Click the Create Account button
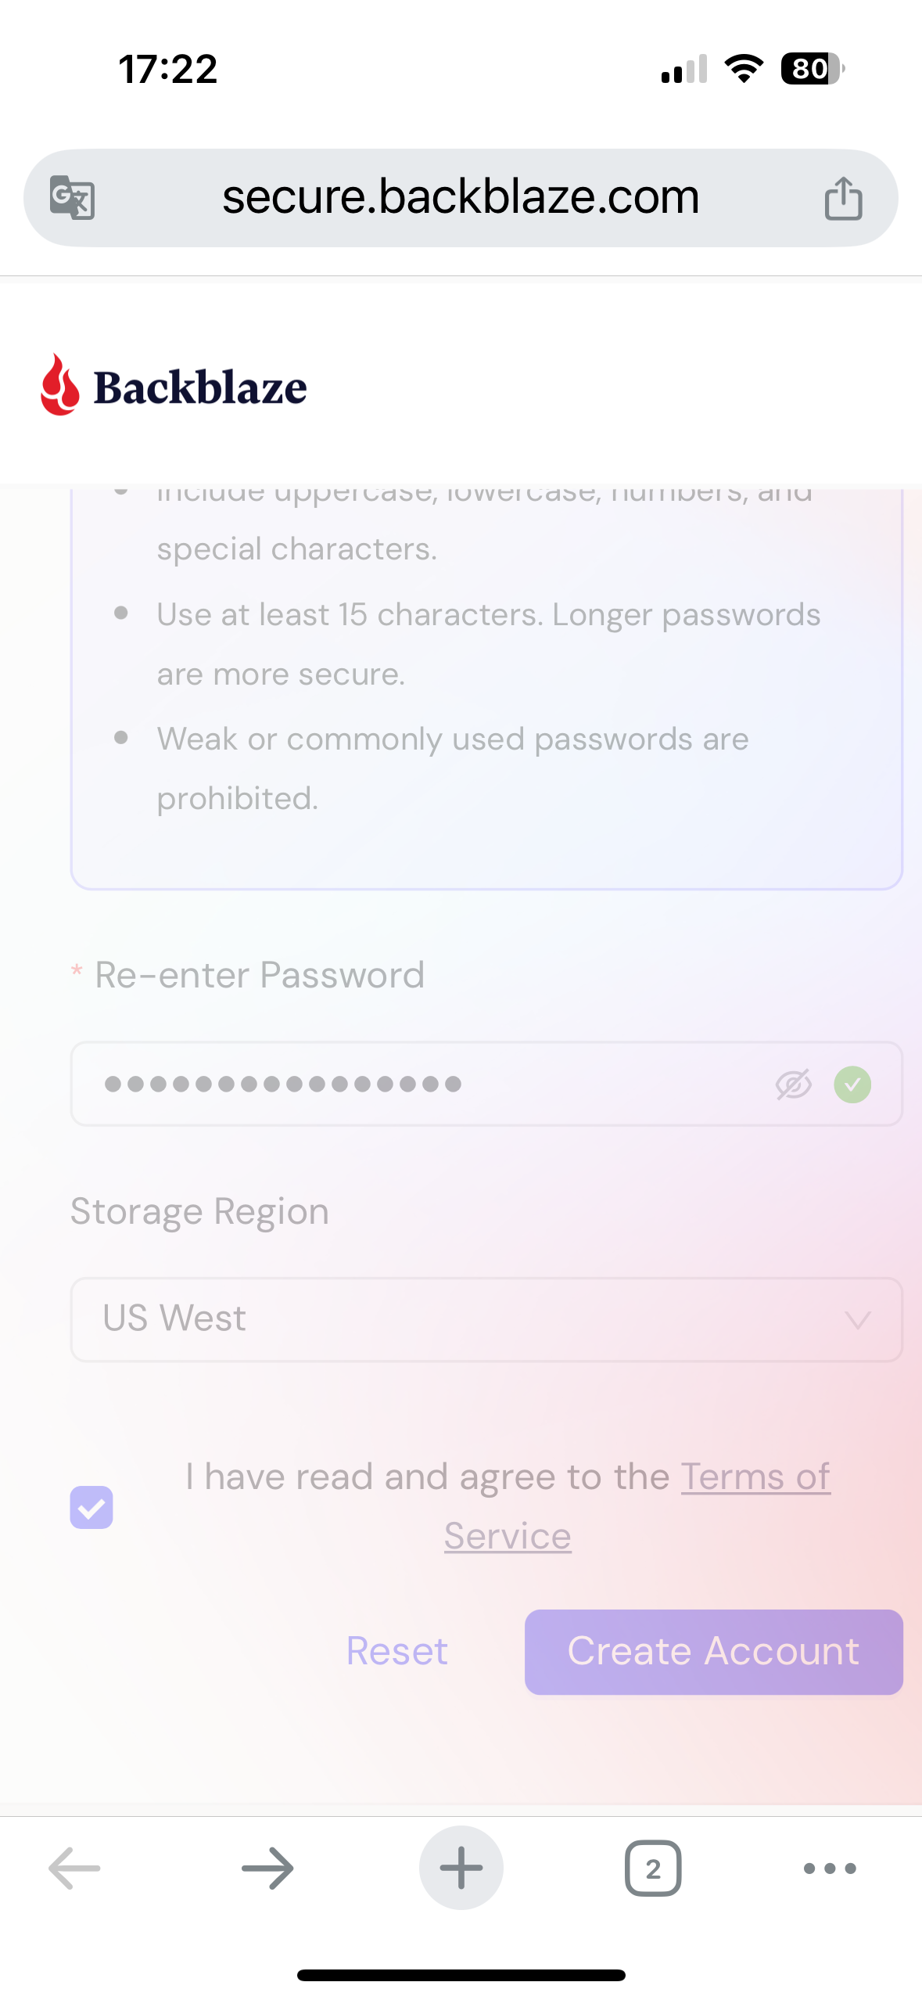922x2000 pixels. tap(713, 1652)
